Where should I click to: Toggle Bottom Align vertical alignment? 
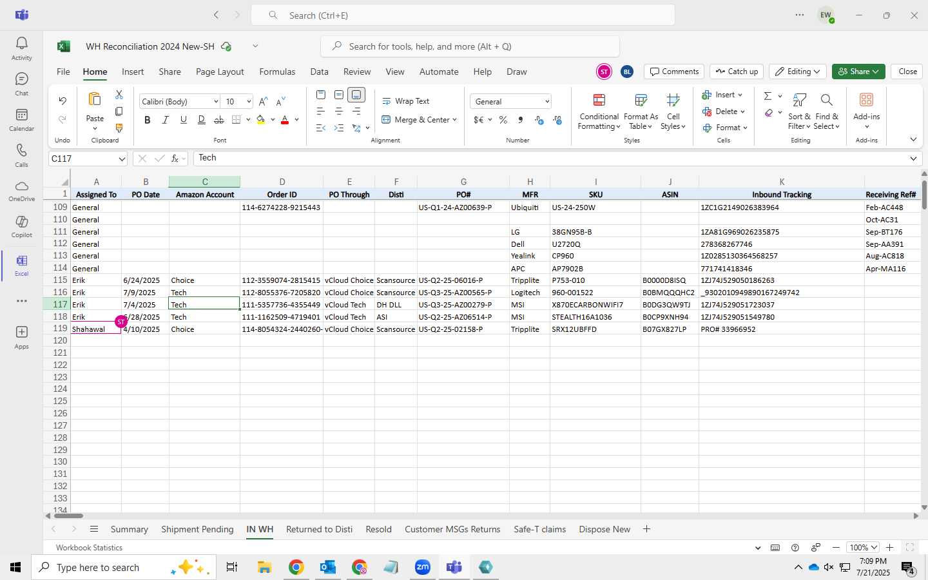coord(356,95)
